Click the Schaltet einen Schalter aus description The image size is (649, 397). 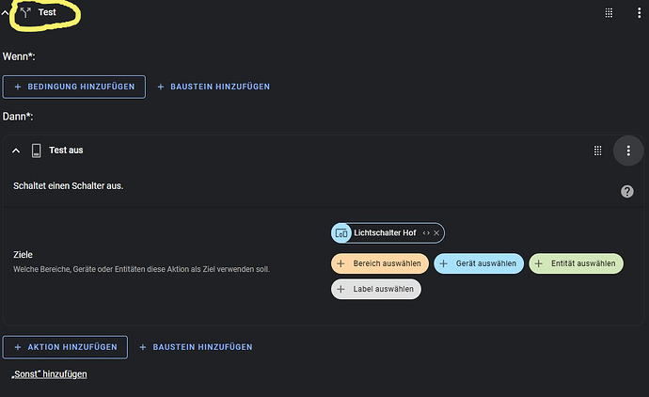(x=69, y=186)
